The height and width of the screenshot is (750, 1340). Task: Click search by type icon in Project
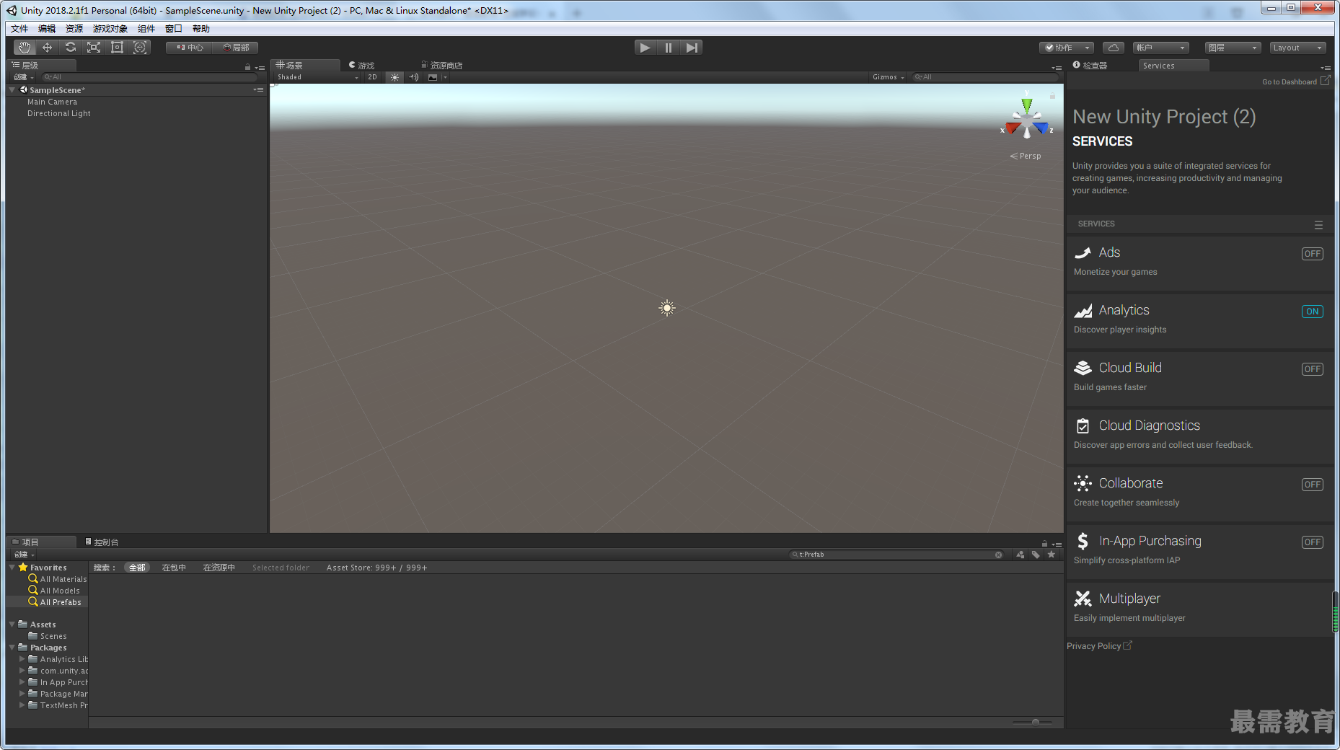[x=1020, y=555]
